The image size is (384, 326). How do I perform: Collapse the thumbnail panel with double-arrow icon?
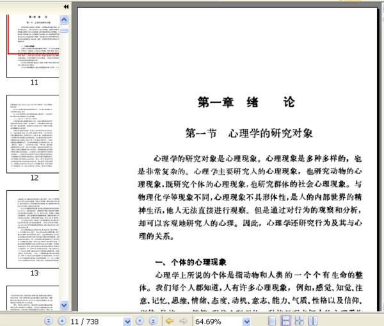click(x=66, y=7)
